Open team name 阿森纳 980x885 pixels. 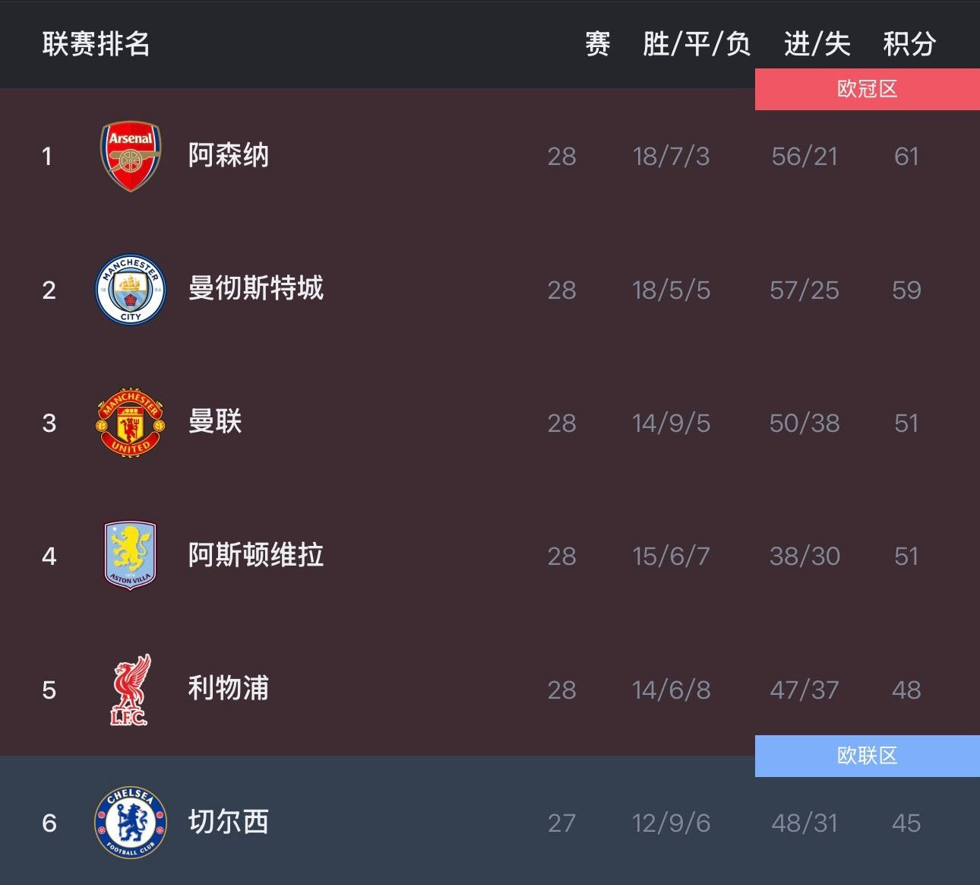click(229, 155)
